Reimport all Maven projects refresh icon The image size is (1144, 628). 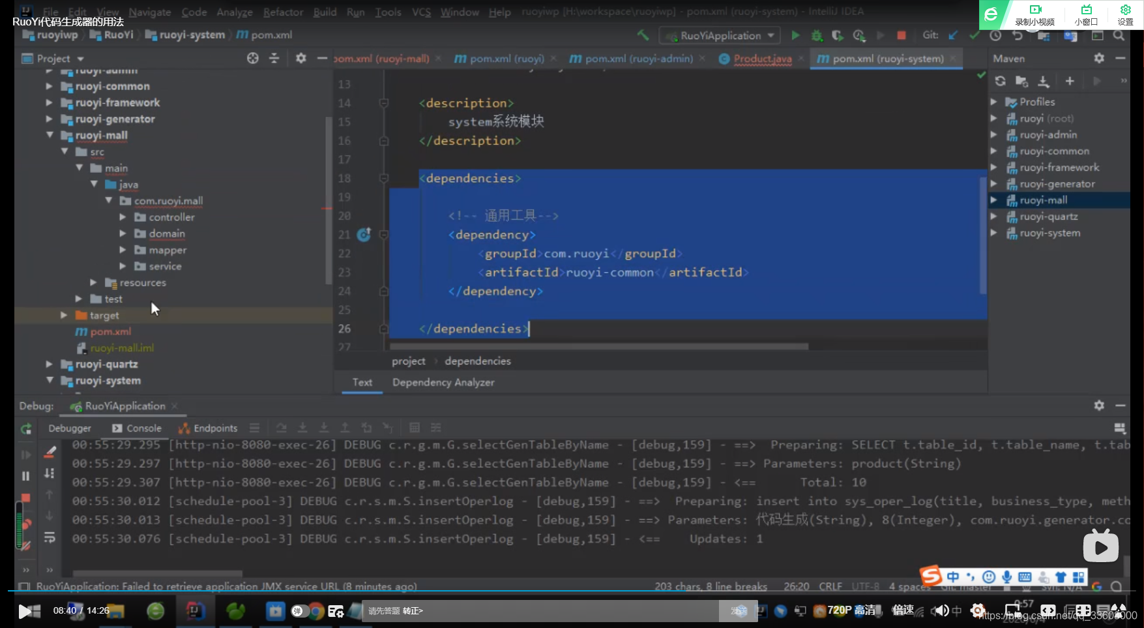[1001, 81]
